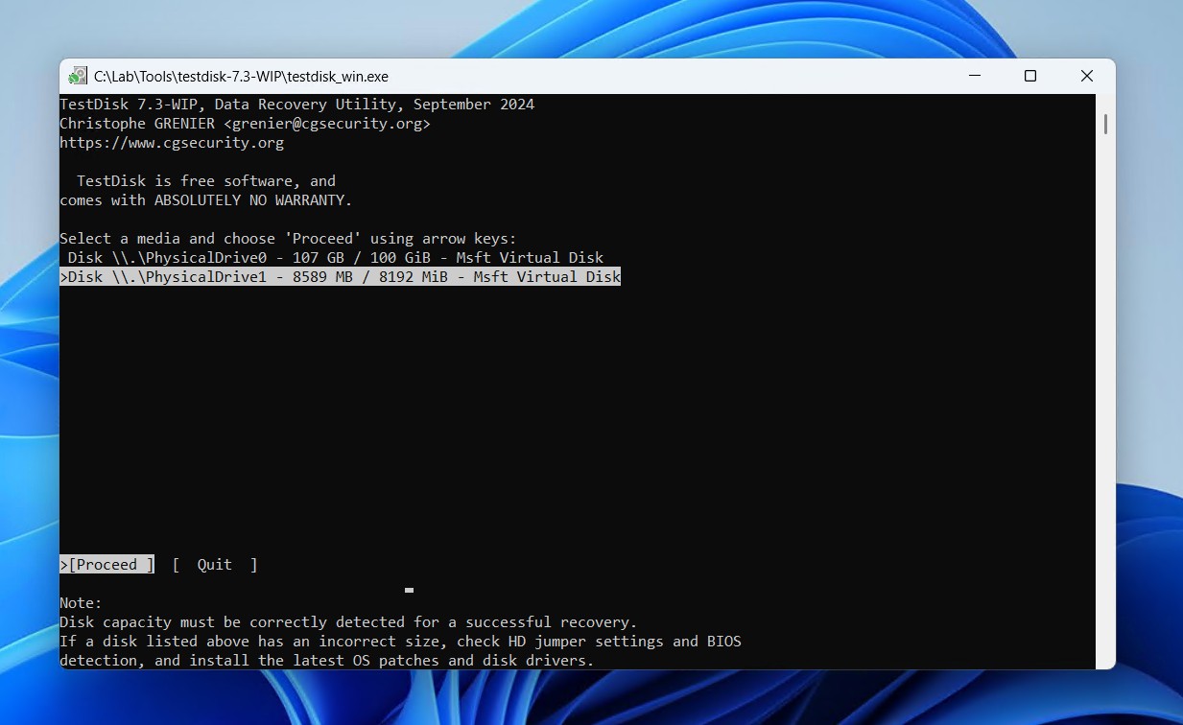Click the TestDisk icon in the title bar
The height and width of the screenshot is (725, 1183).
(x=77, y=76)
